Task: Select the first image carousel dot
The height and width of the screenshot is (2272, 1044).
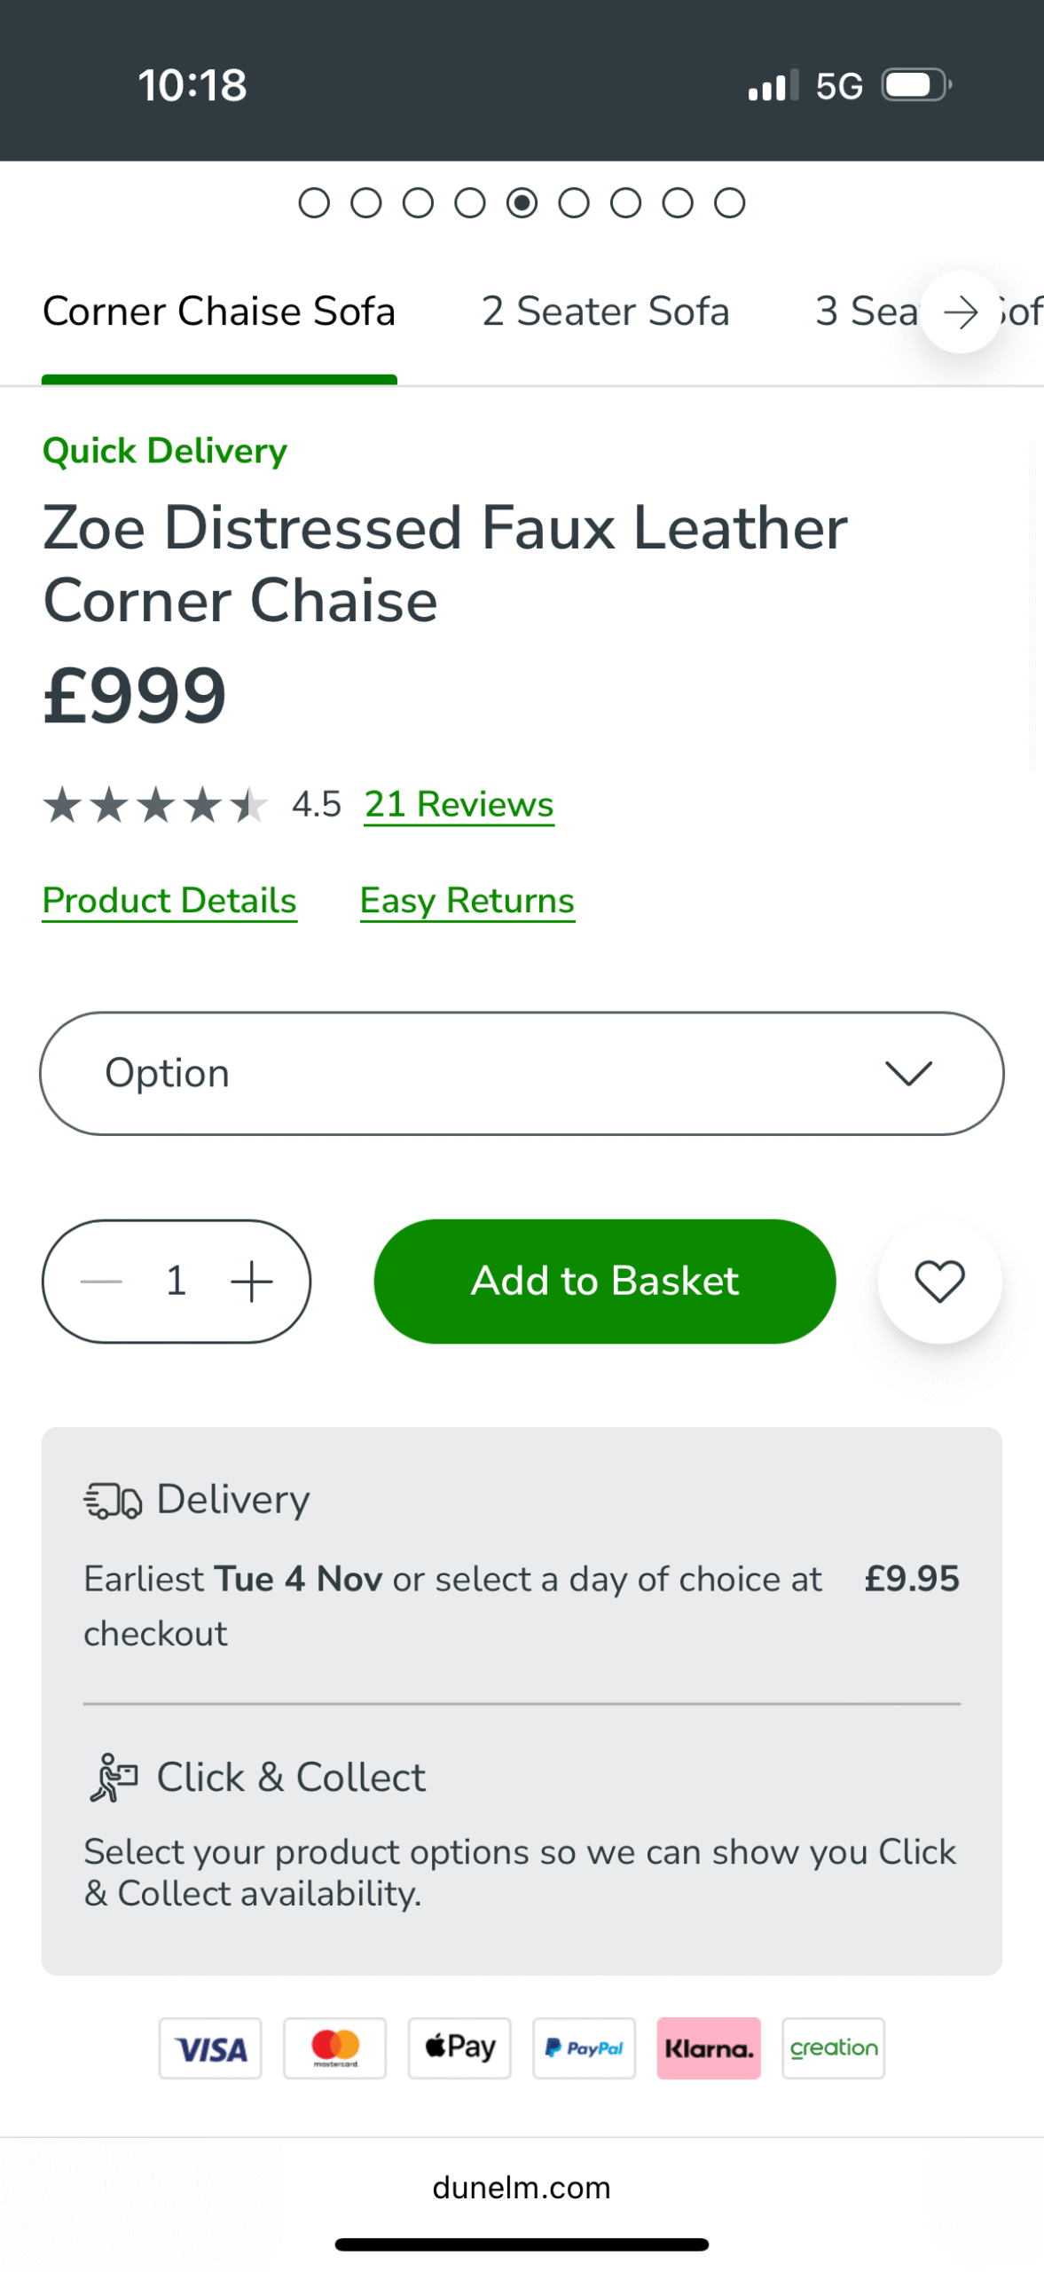Action: tap(314, 203)
